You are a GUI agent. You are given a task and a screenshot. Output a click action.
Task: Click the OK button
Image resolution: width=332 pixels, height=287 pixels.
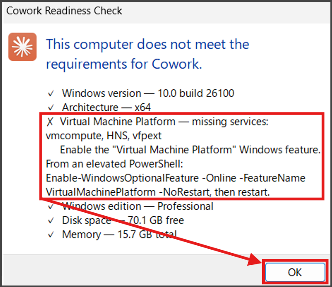point(295,272)
